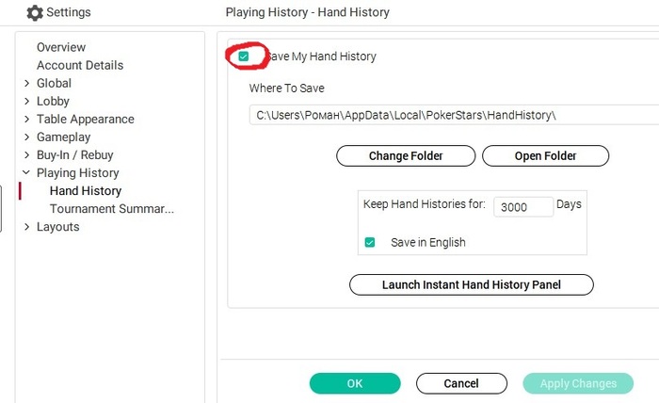Viewport: 659px width, 403px height.
Task: Click into the Keep Hand Histories days field
Action: (x=523, y=207)
